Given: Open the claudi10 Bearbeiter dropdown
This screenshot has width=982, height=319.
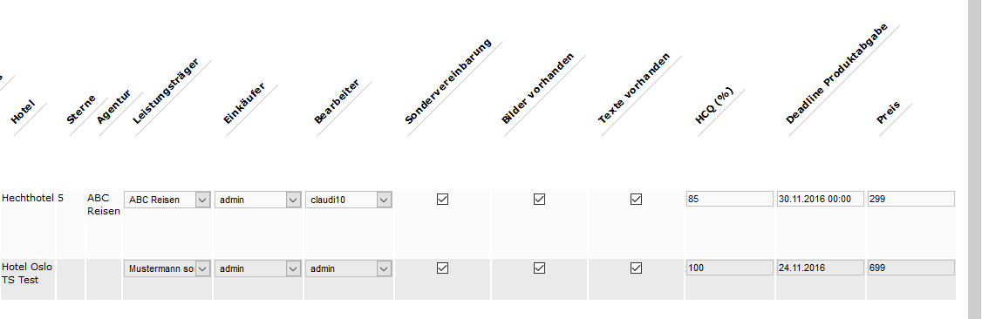Looking at the screenshot, I should tap(349, 200).
